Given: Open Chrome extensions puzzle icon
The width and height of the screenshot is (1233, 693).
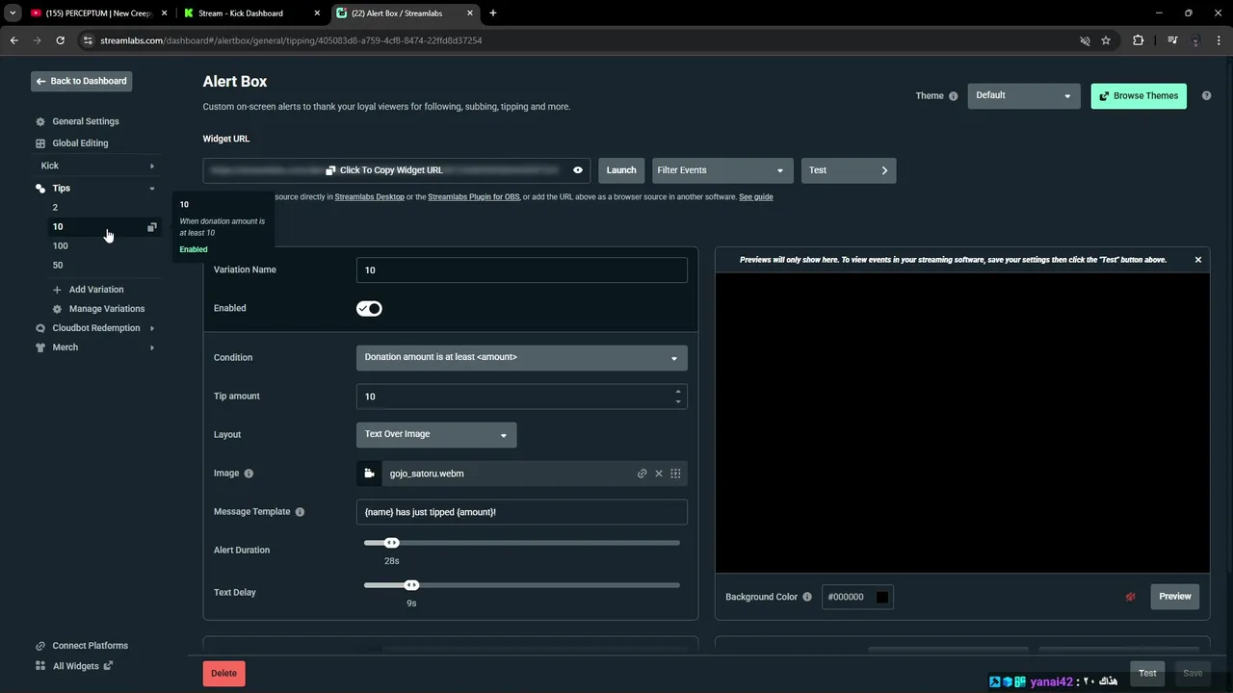Looking at the screenshot, I should point(1139,40).
